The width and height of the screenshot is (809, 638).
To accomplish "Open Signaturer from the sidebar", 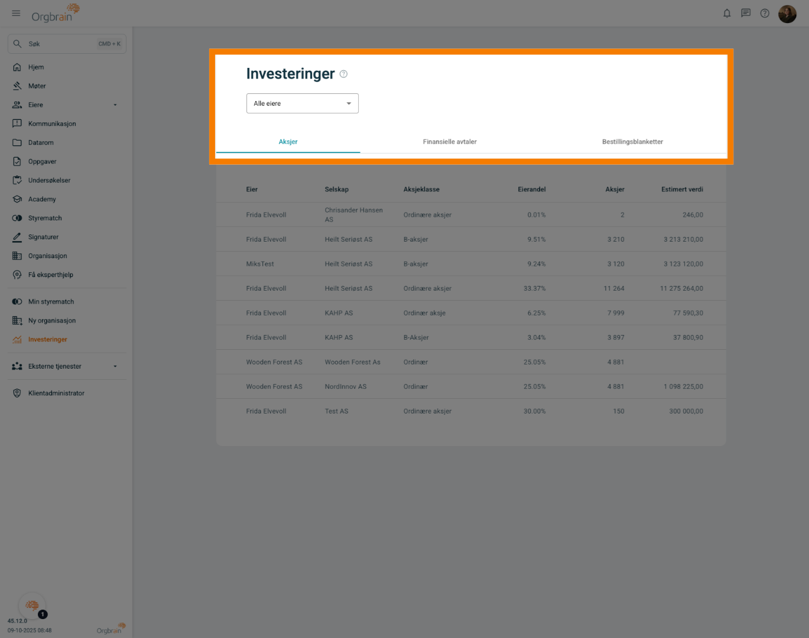I will [43, 237].
